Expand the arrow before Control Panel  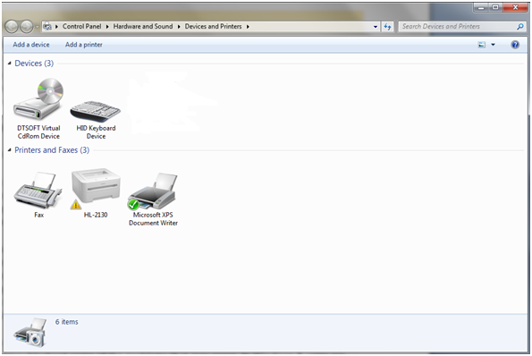[56, 27]
